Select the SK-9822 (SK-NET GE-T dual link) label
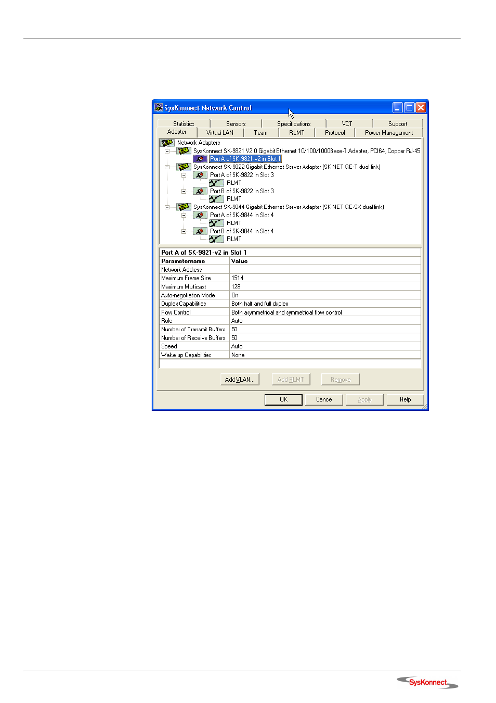The height and width of the screenshot is (703, 496). pyautogui.click(x=287, y=167)
